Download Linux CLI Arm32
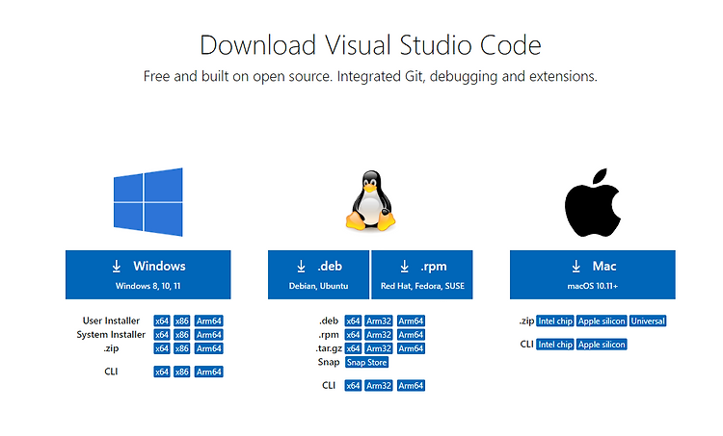The width and height of the screenshot is (723, 436). tap(379, 385)
